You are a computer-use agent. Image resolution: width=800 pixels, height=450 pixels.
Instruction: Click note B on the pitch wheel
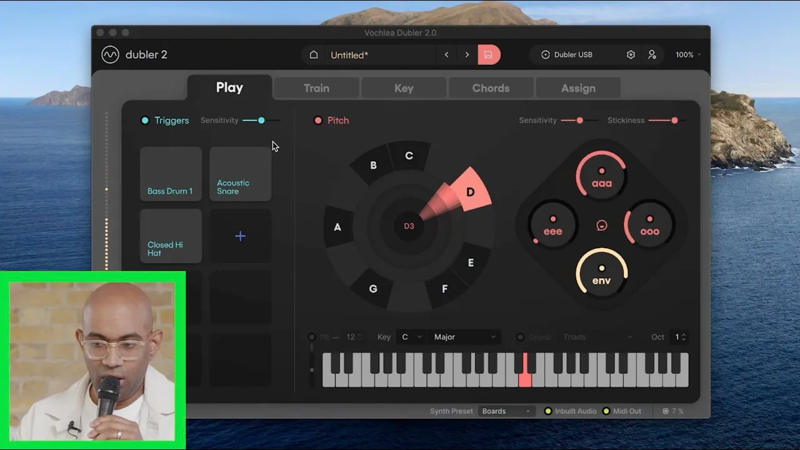(373, 165)
